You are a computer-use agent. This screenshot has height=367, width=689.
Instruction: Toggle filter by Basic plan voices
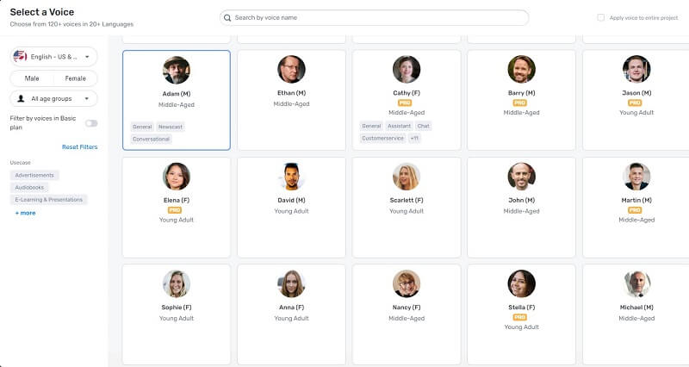point(91,123)
